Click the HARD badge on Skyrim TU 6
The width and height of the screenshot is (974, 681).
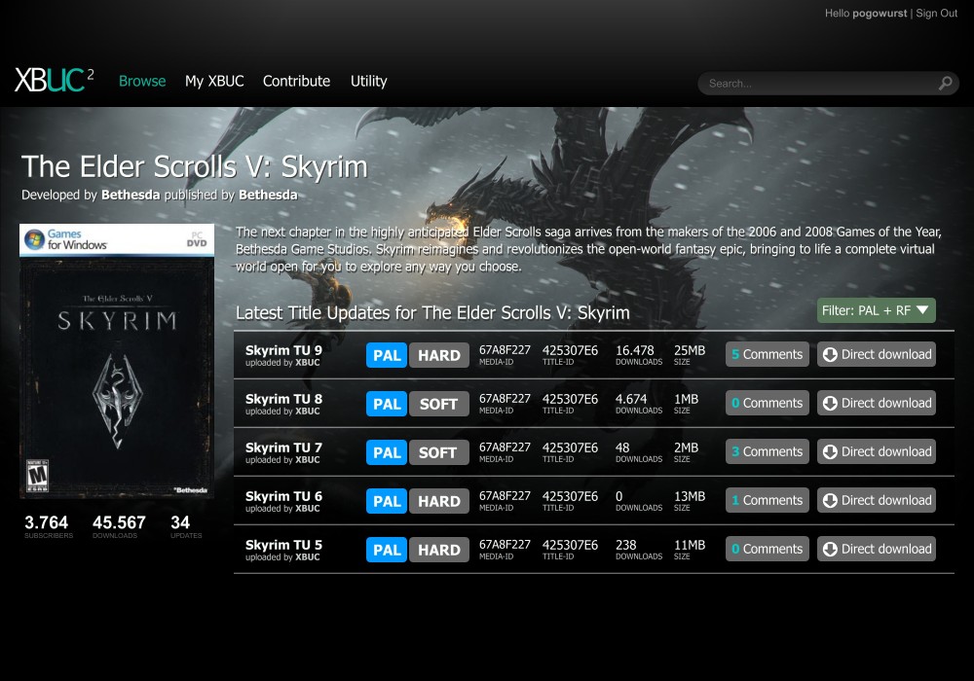(438, 501)
